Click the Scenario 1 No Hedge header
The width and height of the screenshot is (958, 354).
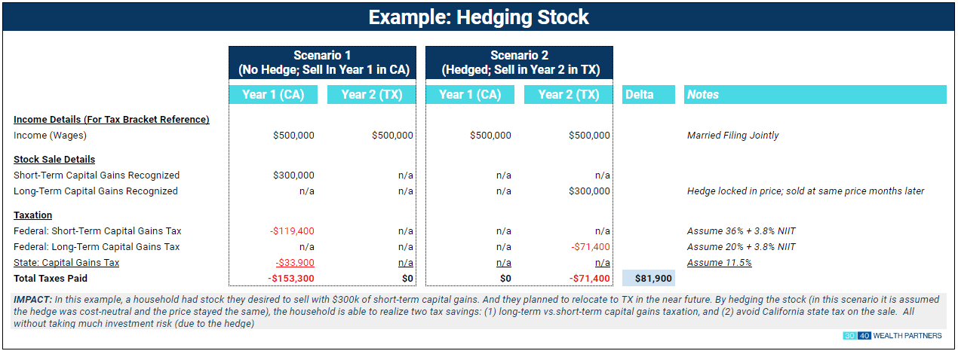pyautogui.click(x=324, y=63)
